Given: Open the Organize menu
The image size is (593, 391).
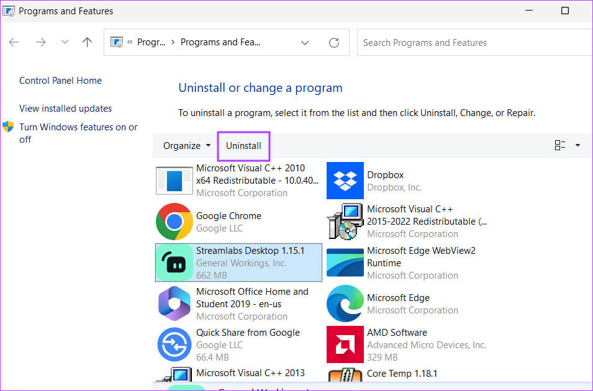Looking at the screenshot, I should pos(187,146).
